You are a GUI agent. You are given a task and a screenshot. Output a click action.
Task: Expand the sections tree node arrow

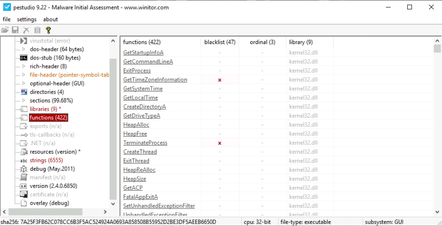pyautogui.click(x=23, y=100)
